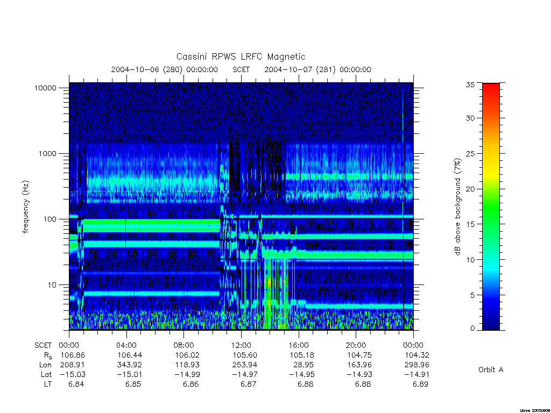Click the 'LT' row label

[48, 384]
